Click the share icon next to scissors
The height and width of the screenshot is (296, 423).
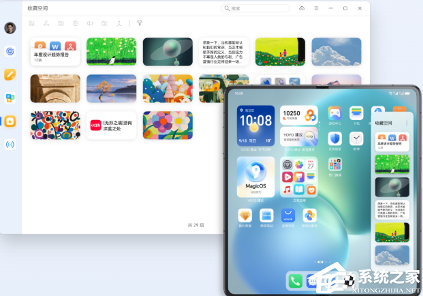(x=46, y=23)
